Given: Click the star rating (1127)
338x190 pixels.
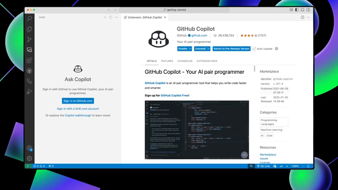Looking at the screenshot, I should click(x=253, y=35).
